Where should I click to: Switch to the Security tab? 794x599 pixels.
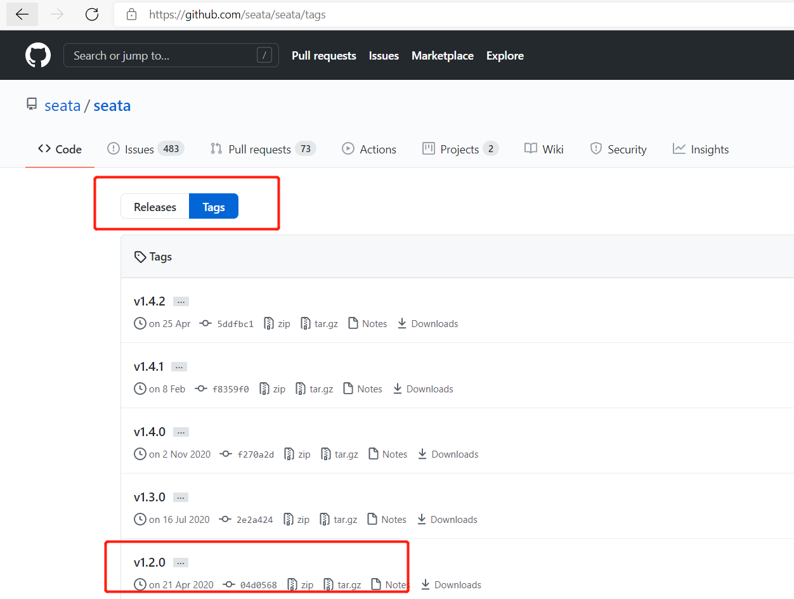point(618,149)
